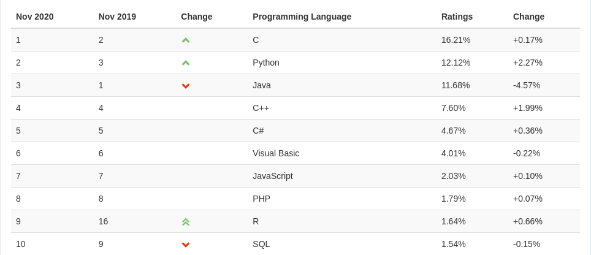The width and height of the screenshot is (591, 255).
Task: Click the Nov 2019 rank 16 cell
Action: (x=103, y=221)
